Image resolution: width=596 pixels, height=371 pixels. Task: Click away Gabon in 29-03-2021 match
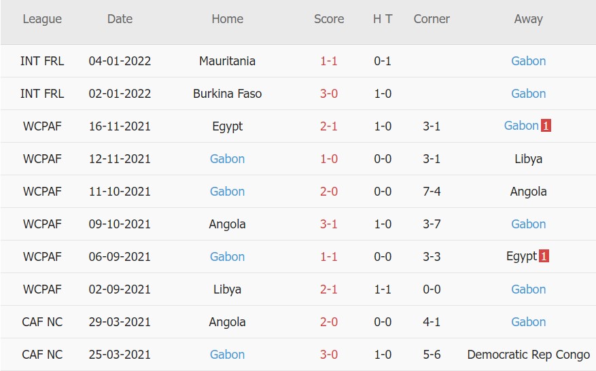tap(528, 322)
